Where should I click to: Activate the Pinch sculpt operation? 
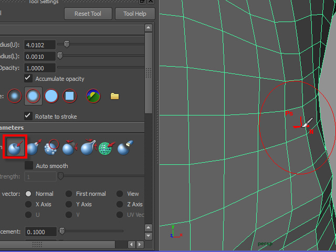pos(88,148)
